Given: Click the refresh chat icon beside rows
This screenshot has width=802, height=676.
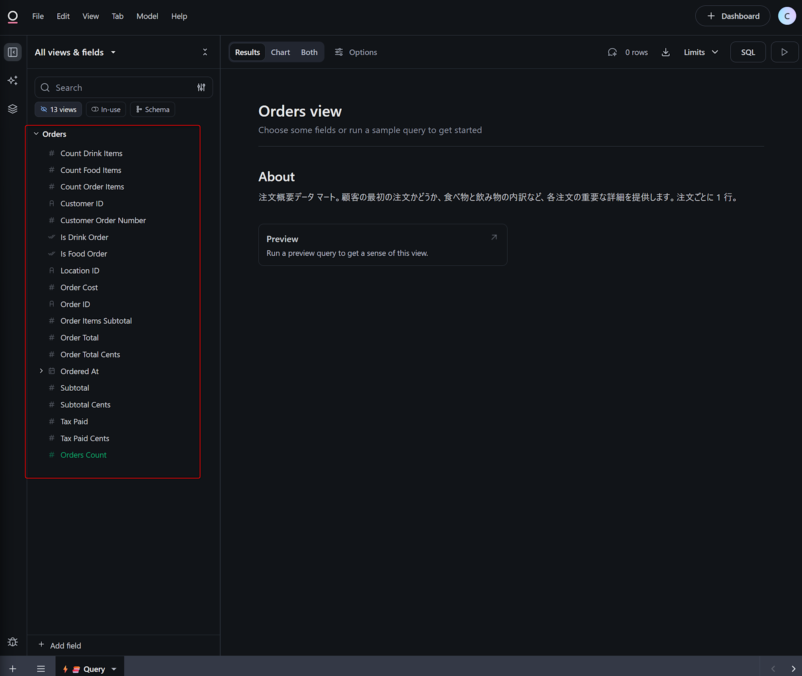Looking at the screenshot, I should [612, 52].
